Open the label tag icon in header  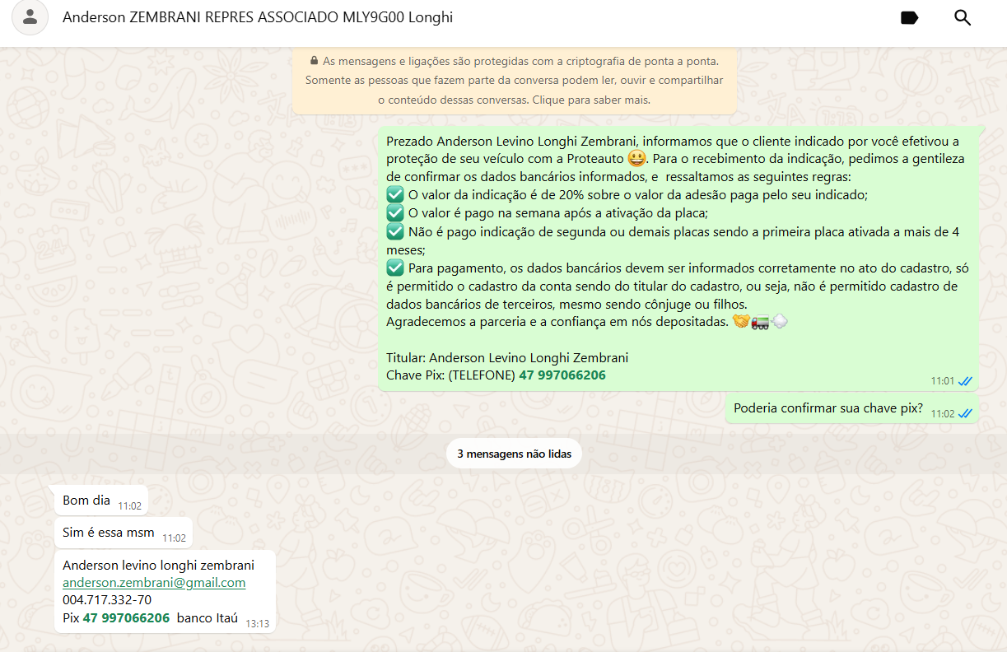click(909, 18)
